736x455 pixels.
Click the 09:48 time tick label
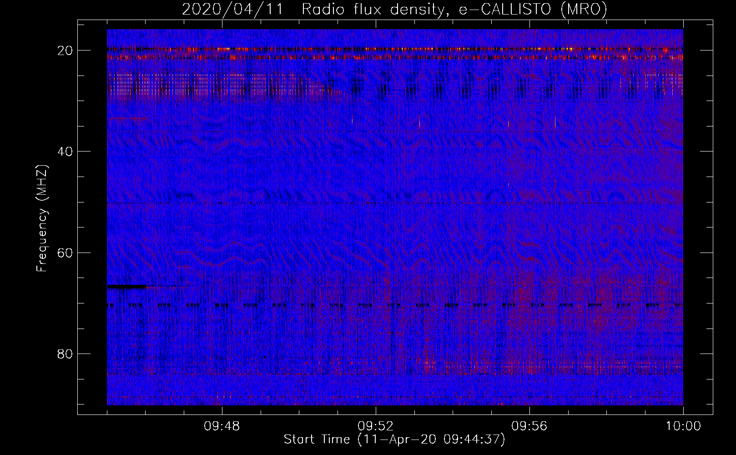(222, 426)
